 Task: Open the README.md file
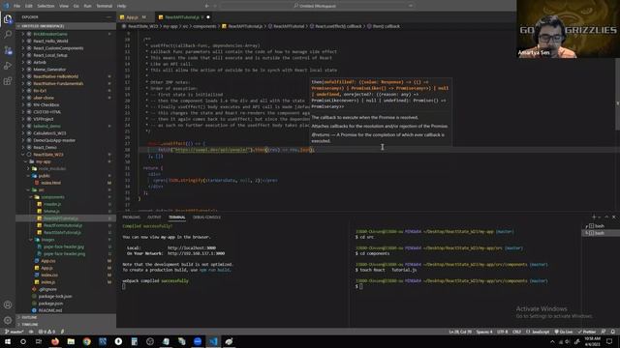[66, 310]
